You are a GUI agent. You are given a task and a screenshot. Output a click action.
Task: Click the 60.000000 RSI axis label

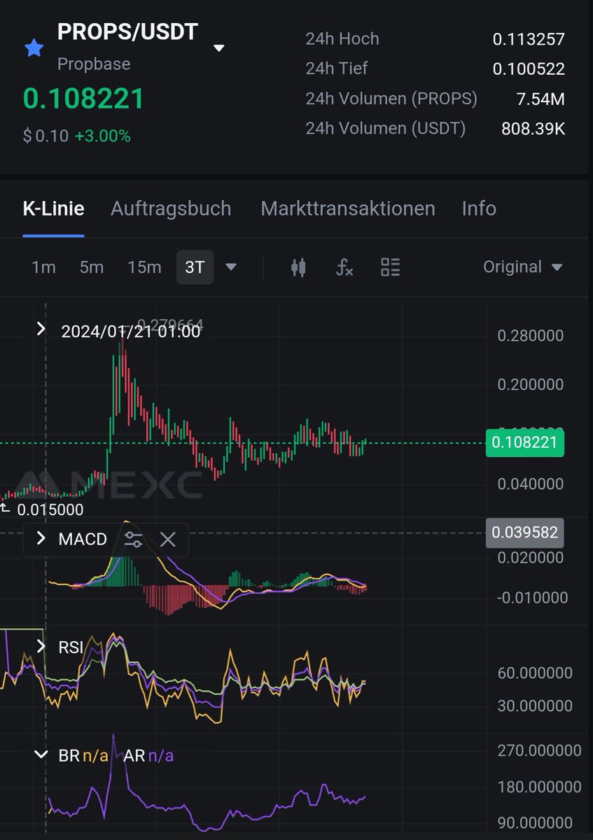point(535,673)
